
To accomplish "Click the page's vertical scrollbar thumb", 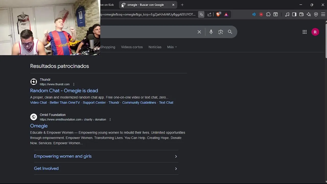I will coord(326,41).
